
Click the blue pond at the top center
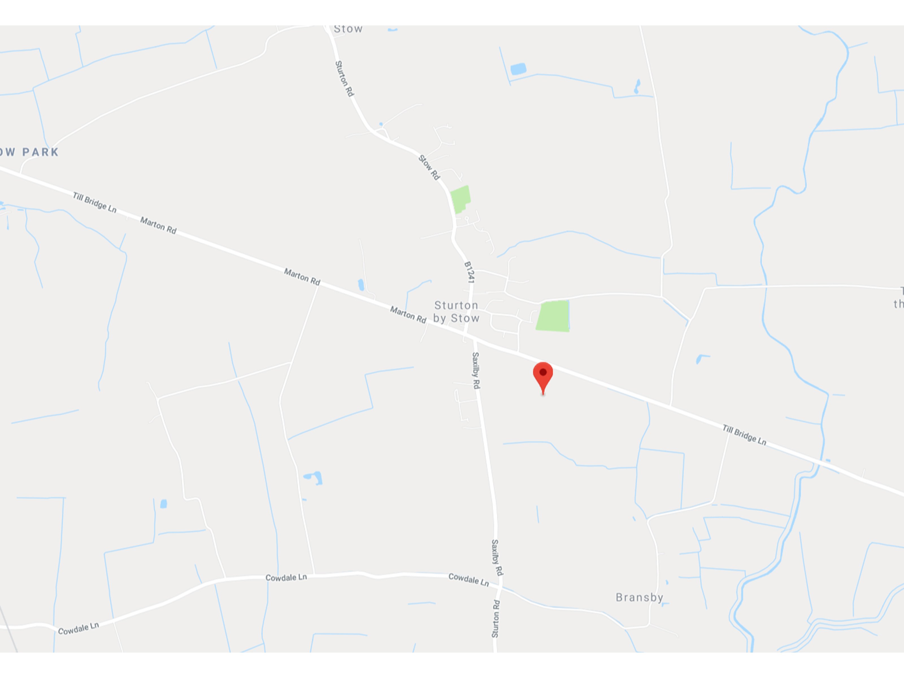click(518, 69)
